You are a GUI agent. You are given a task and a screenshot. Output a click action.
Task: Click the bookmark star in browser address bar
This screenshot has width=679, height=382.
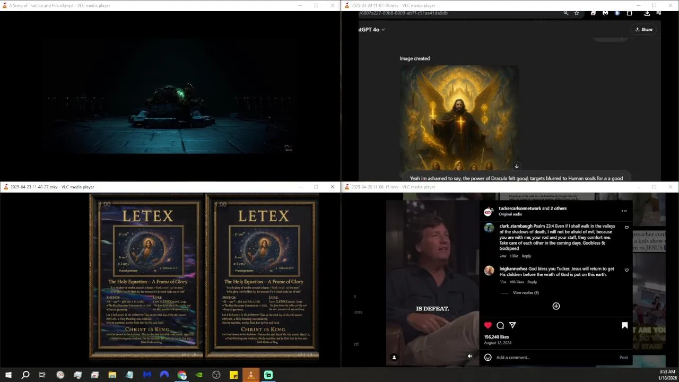577,13
